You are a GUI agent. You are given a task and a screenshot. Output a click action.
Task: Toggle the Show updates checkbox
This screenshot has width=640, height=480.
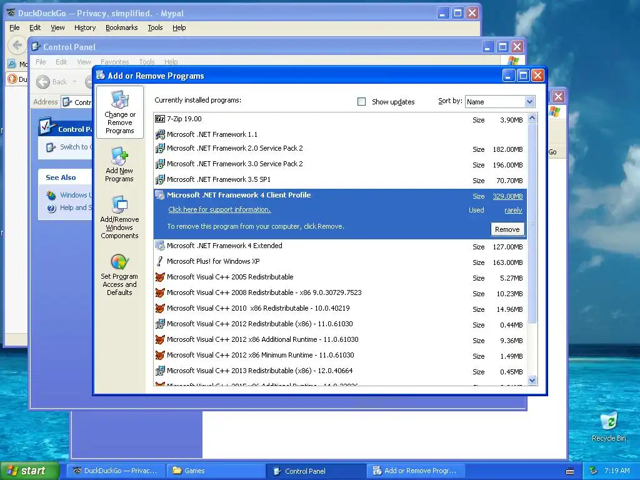tap(361, 102)
